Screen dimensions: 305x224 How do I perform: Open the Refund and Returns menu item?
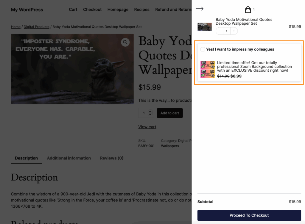click(173, 10)
